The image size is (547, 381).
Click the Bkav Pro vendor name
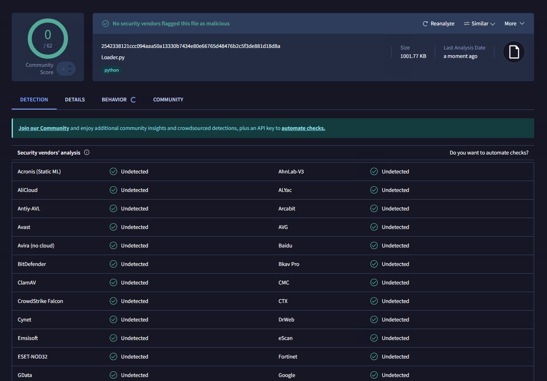pos(289,264)
